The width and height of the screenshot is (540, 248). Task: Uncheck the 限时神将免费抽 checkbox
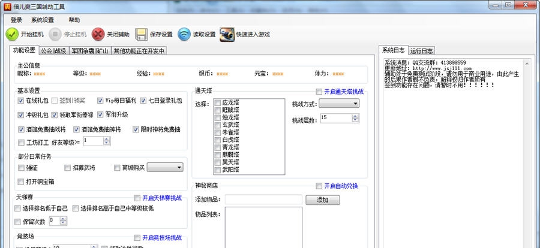click(x=136, y=129)
